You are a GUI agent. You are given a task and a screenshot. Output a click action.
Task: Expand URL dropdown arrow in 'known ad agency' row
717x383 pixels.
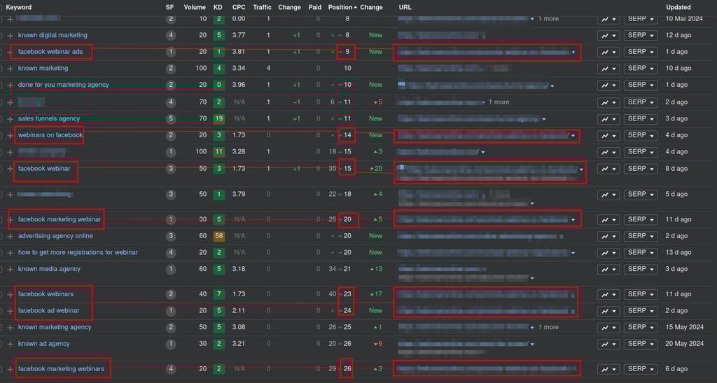tap(532, 344)
